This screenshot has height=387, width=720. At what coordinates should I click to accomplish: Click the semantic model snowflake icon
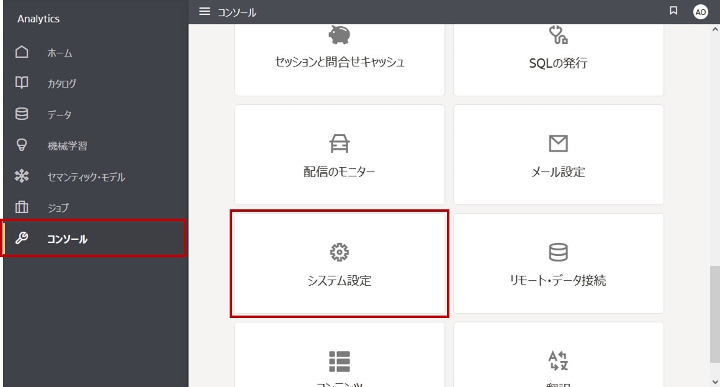click(x=22, y=176)
